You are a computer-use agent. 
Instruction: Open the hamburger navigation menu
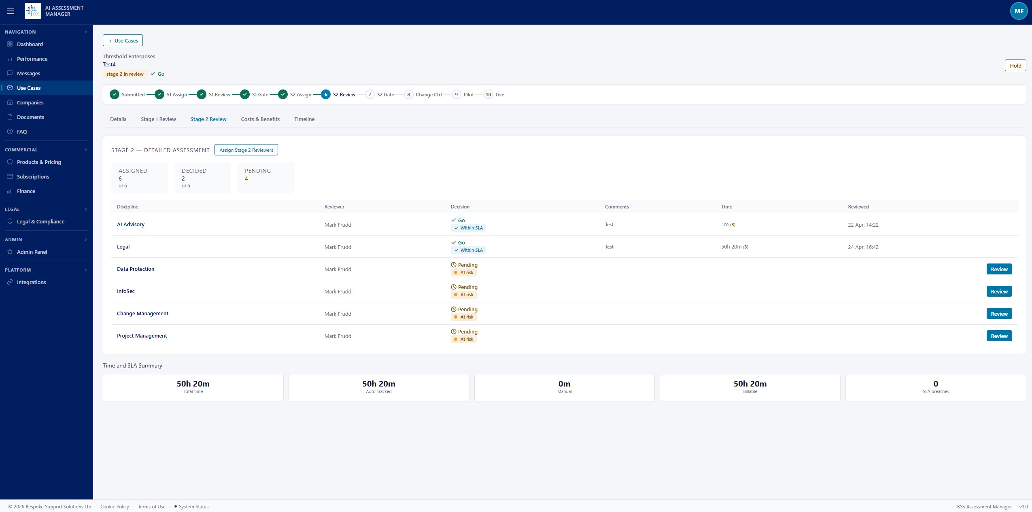click(11, 11)
